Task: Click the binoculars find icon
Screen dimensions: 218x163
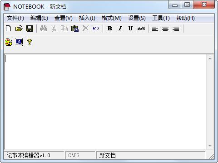Action: point(43,29)
